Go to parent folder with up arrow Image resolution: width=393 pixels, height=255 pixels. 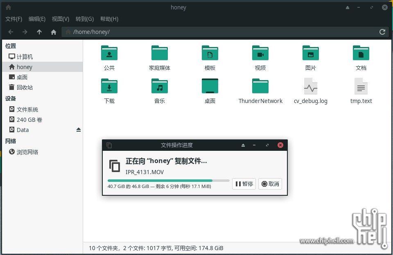(39, 32)
